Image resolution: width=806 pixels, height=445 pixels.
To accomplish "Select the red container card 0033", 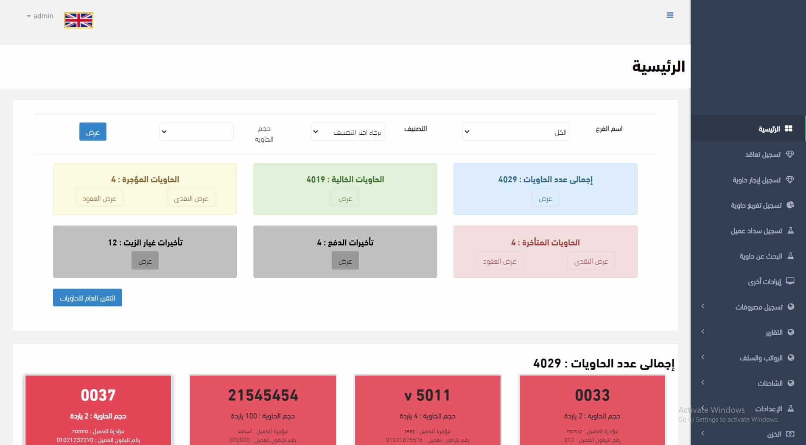I will pyautogui.click(x=592, y=409).
